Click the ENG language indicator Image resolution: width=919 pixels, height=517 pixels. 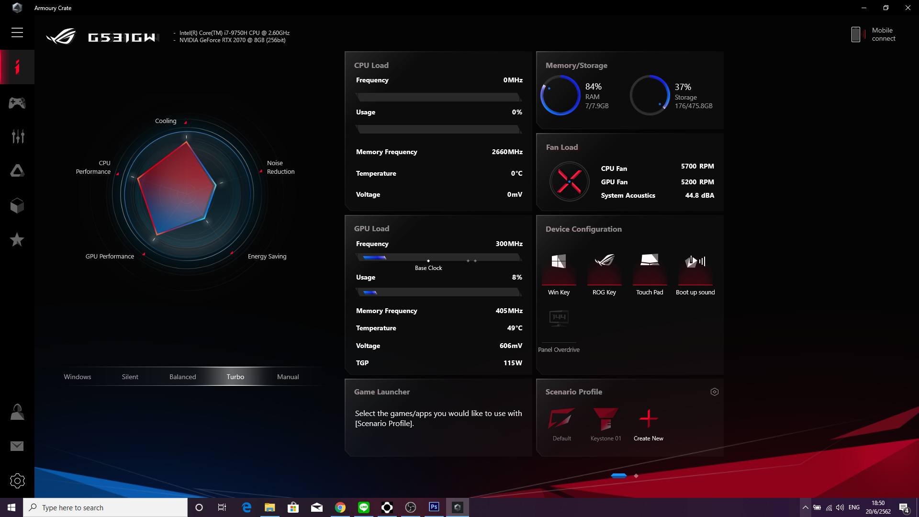[854, 507]
